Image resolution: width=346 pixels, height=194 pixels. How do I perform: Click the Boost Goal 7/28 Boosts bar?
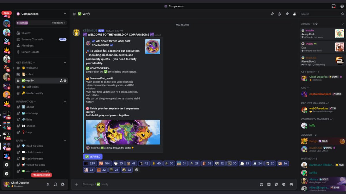pyautogui.click(x=41, y=23)
